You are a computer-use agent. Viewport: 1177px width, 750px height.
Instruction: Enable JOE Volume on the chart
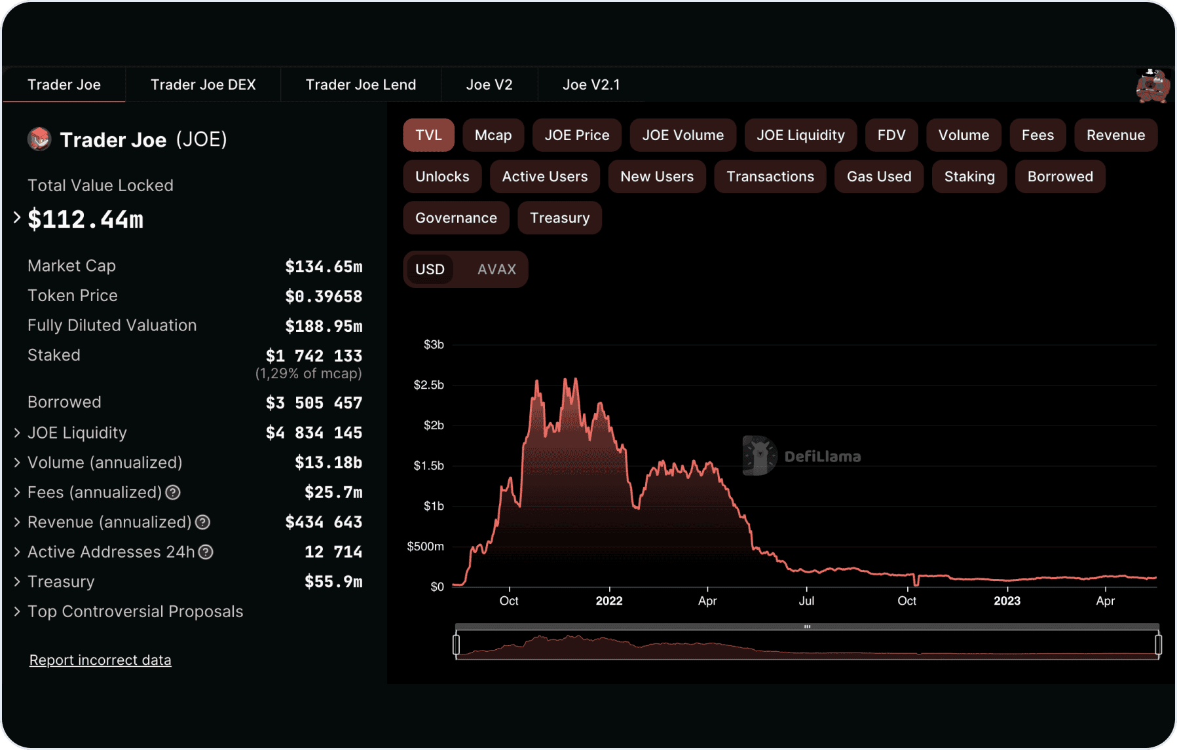pos(683,135)
